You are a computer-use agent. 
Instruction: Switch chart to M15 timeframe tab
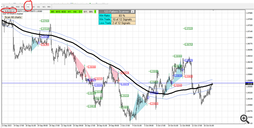click(x=18, y=7)
